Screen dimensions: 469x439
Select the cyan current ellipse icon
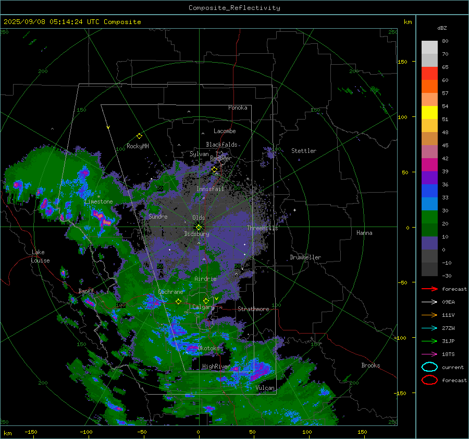[x=429, y=367]
